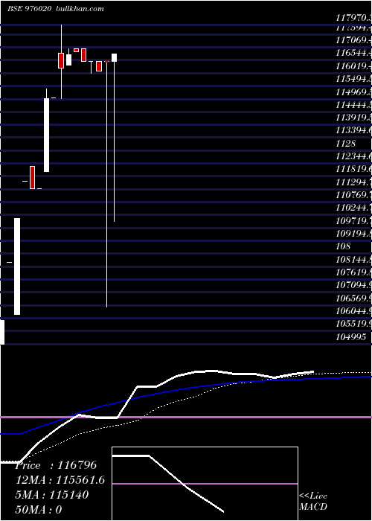Click the price label 114969.5
The image size is (372, 521).
pyautogui.click(x=353, y=92)
